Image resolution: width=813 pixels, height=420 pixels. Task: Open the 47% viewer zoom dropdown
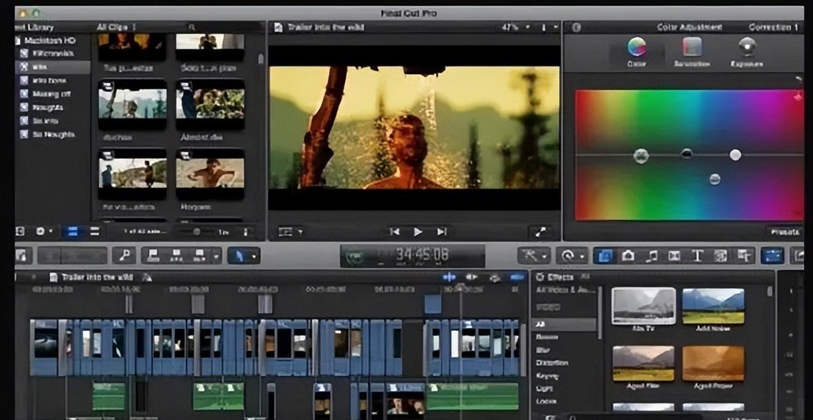click(516, 27)
